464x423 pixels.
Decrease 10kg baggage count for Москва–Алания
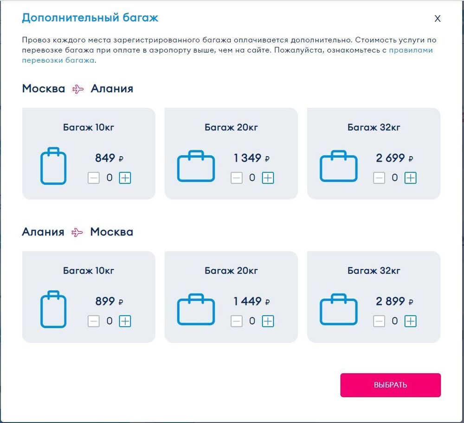click(x=94, y=178)
